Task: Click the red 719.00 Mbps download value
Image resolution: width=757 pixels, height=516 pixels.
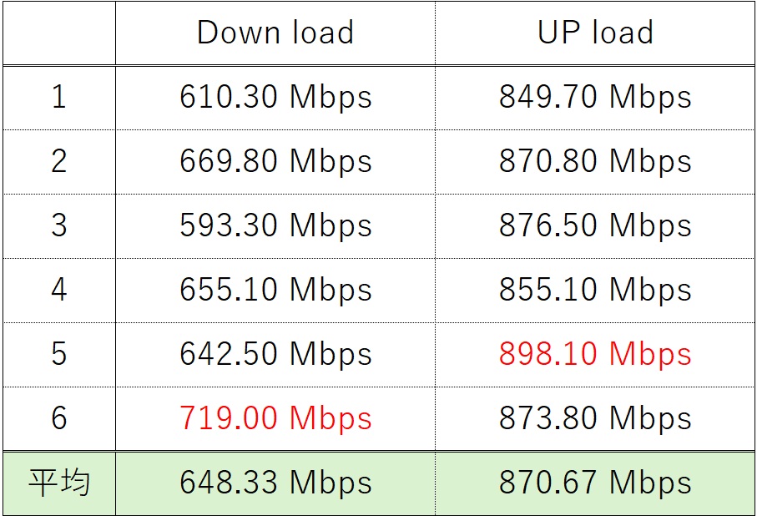Action: [275, 418]
